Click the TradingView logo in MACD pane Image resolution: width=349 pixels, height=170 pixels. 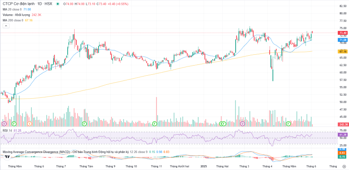point(7,157)
